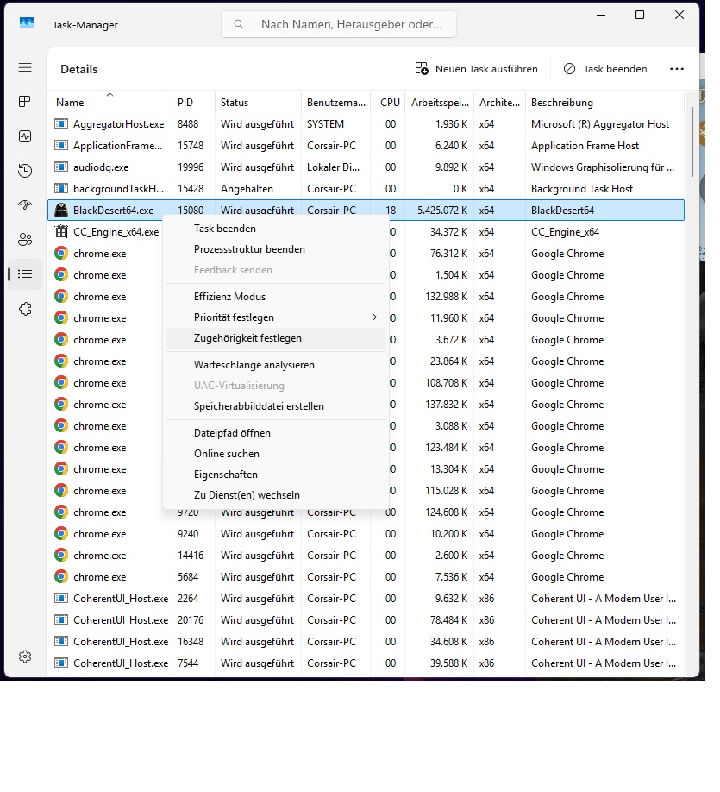Click the Chrome icon for PID 14416
This screenshot has height=792, width=720.
coord(61,555)
